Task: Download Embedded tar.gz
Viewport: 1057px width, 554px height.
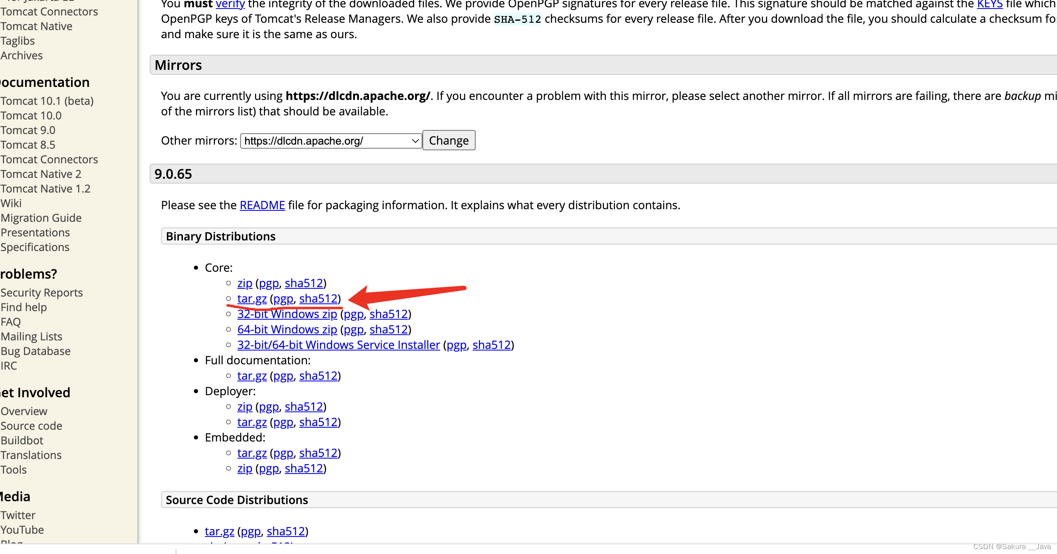Action: pyautogui.click(x=252, y=453)
